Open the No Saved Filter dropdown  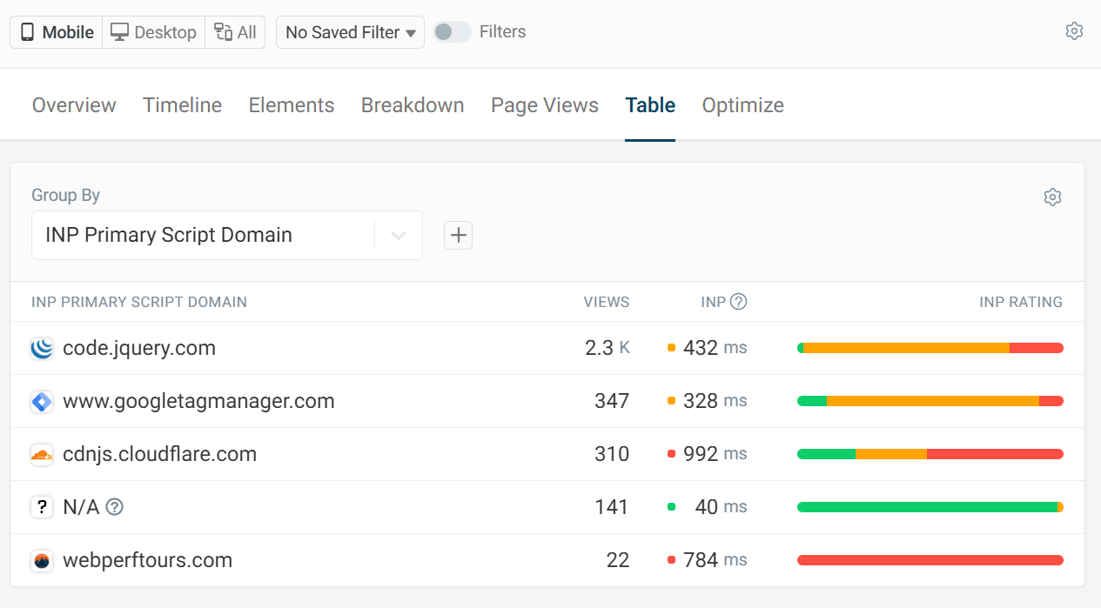point(350,32)
